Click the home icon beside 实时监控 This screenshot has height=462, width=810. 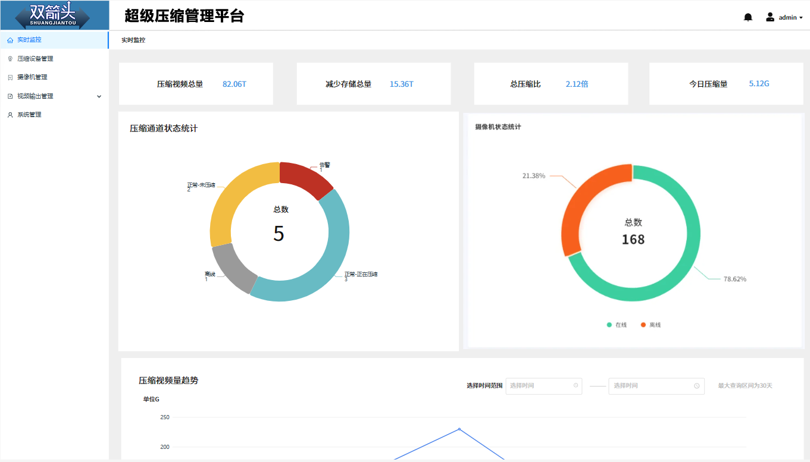tap(10, 40)
